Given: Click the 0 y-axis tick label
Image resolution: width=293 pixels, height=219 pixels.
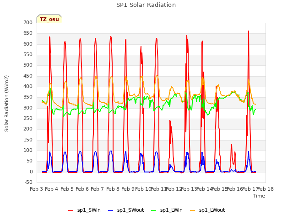Looking at the screenshot, I should 31,172.
